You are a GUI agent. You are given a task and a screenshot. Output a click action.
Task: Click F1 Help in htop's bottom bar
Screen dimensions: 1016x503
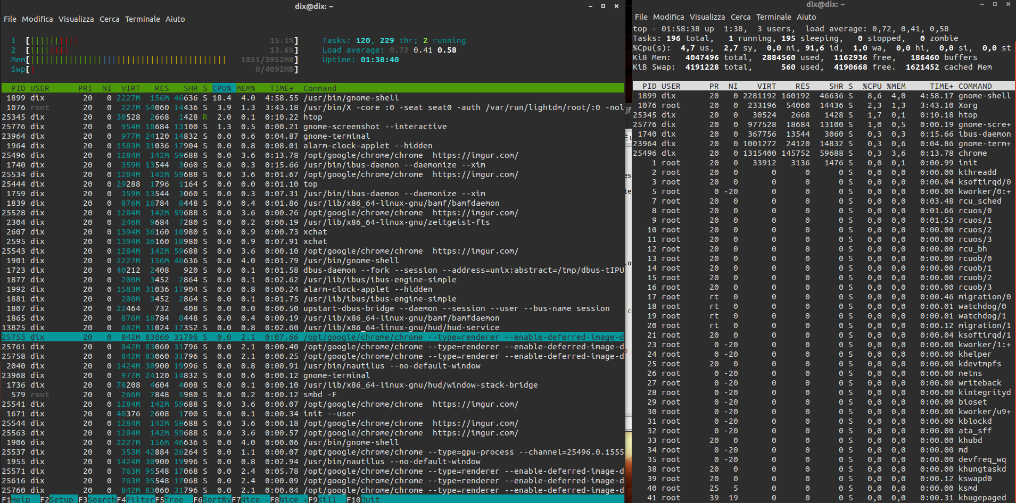point(20,499)
